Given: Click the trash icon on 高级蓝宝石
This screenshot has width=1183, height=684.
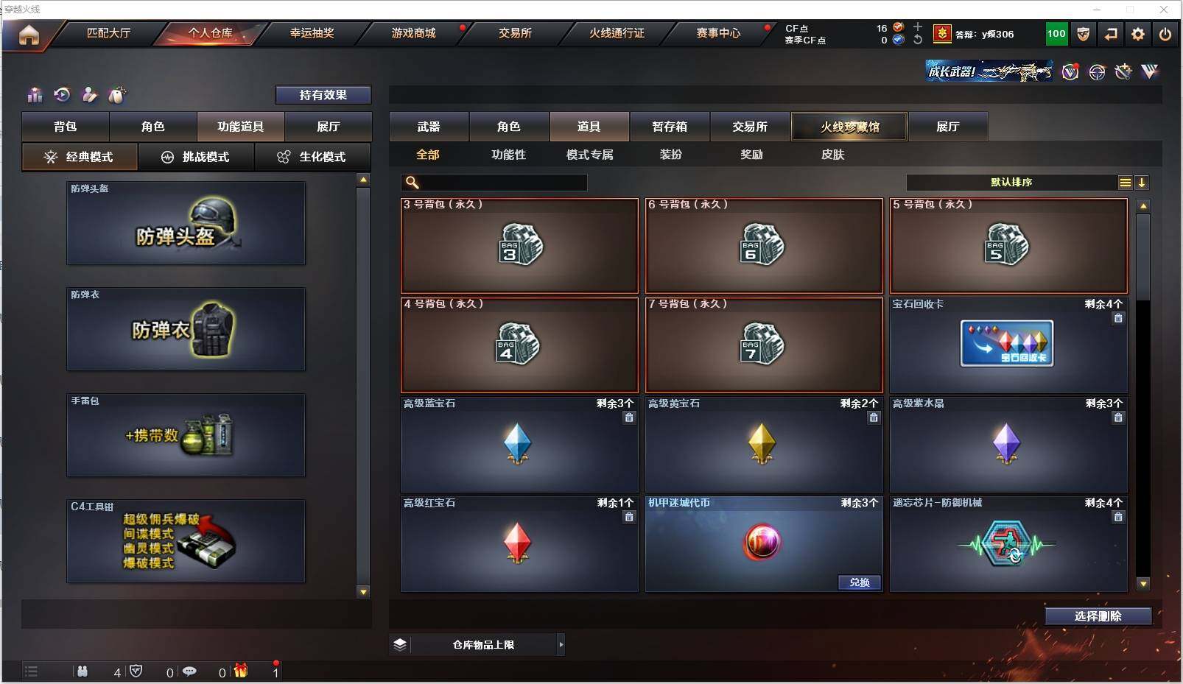Looking at the screenshot, I should tap(629, 417).
